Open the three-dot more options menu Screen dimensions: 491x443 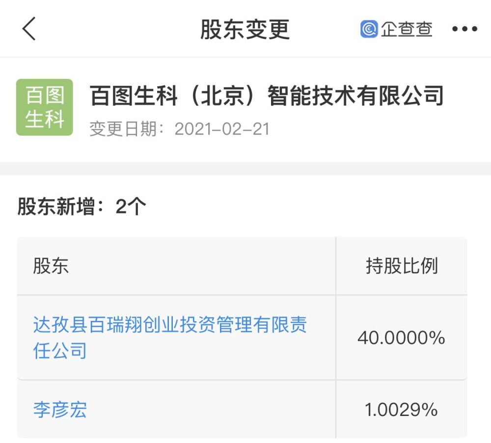point(464,29)
